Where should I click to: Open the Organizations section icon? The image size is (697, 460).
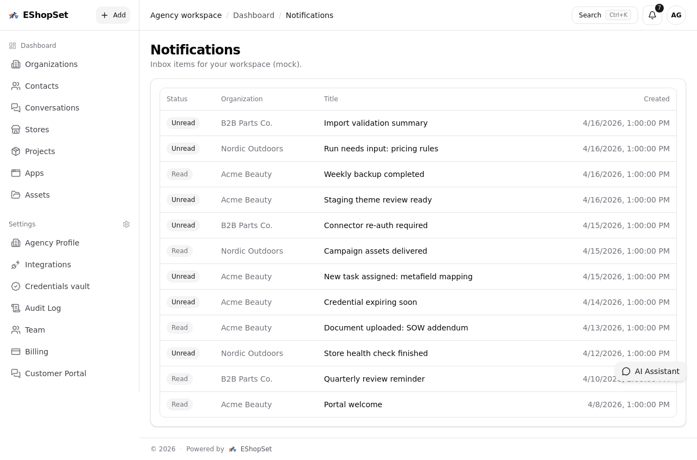(16, 64)
